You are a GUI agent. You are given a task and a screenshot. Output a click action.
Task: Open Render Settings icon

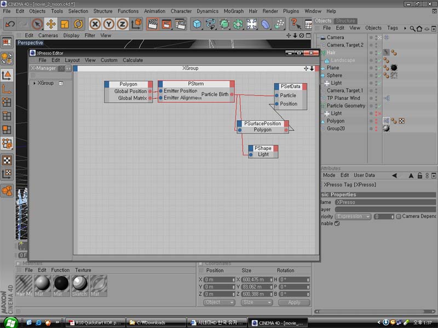coord(180,24)
